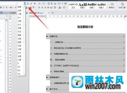Toggle Bold formatting button

[1, 7]
